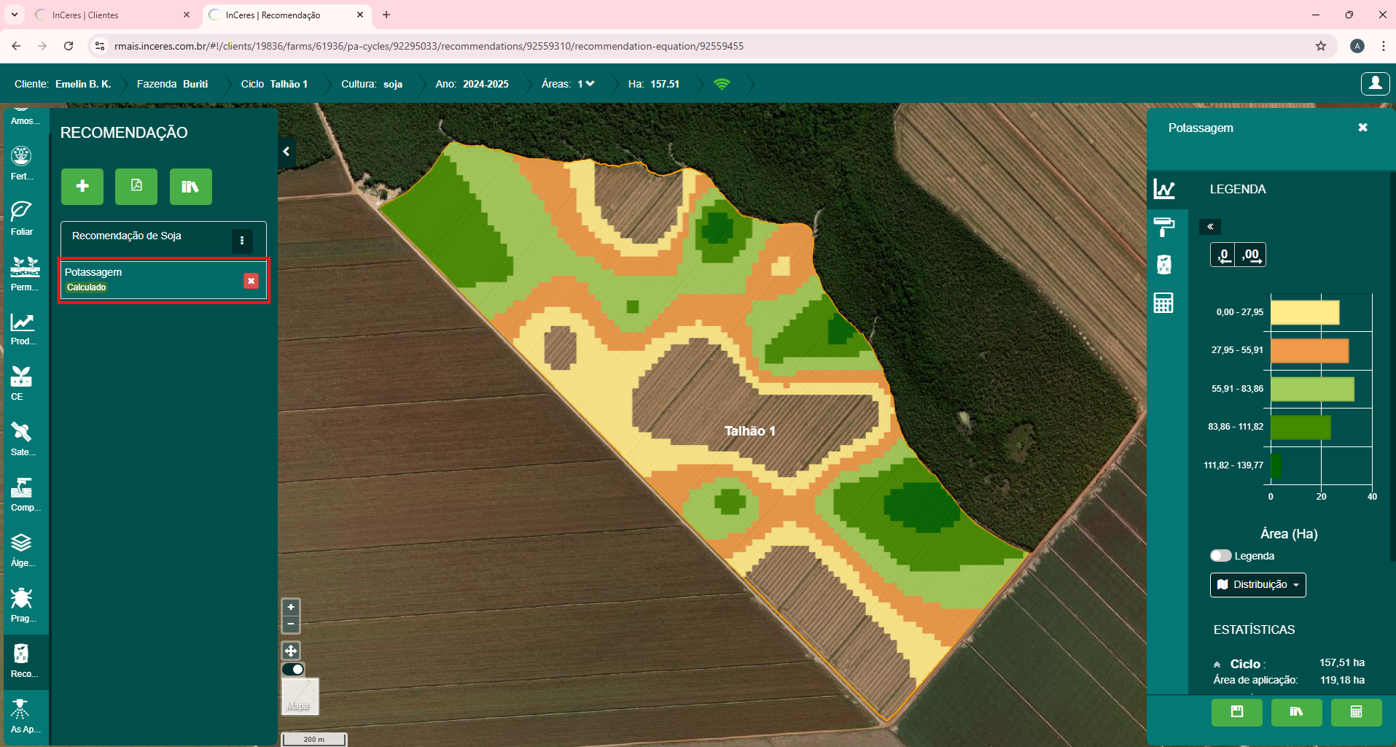Bookmark this page with the star
This screenshot has width=1396, height=747.
coord(1321,46)
